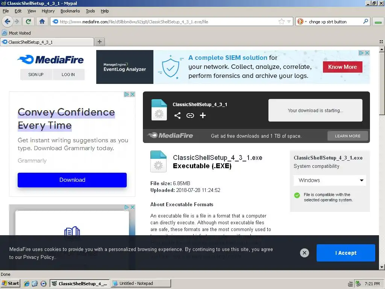This screenshot has height=289, width=385.
Task: Click the page scrollbar up arrow
Action: point(382,49)
